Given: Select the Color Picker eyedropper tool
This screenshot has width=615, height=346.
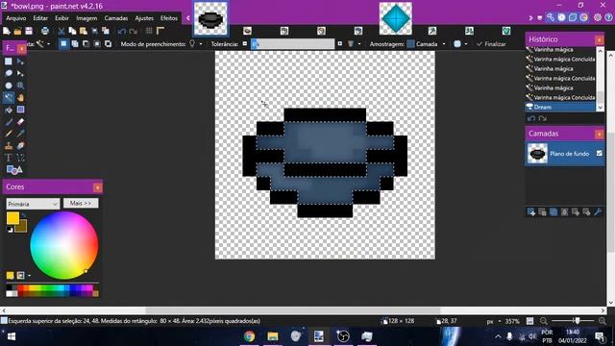Looking at the screenshot, I should coord(20,134).
